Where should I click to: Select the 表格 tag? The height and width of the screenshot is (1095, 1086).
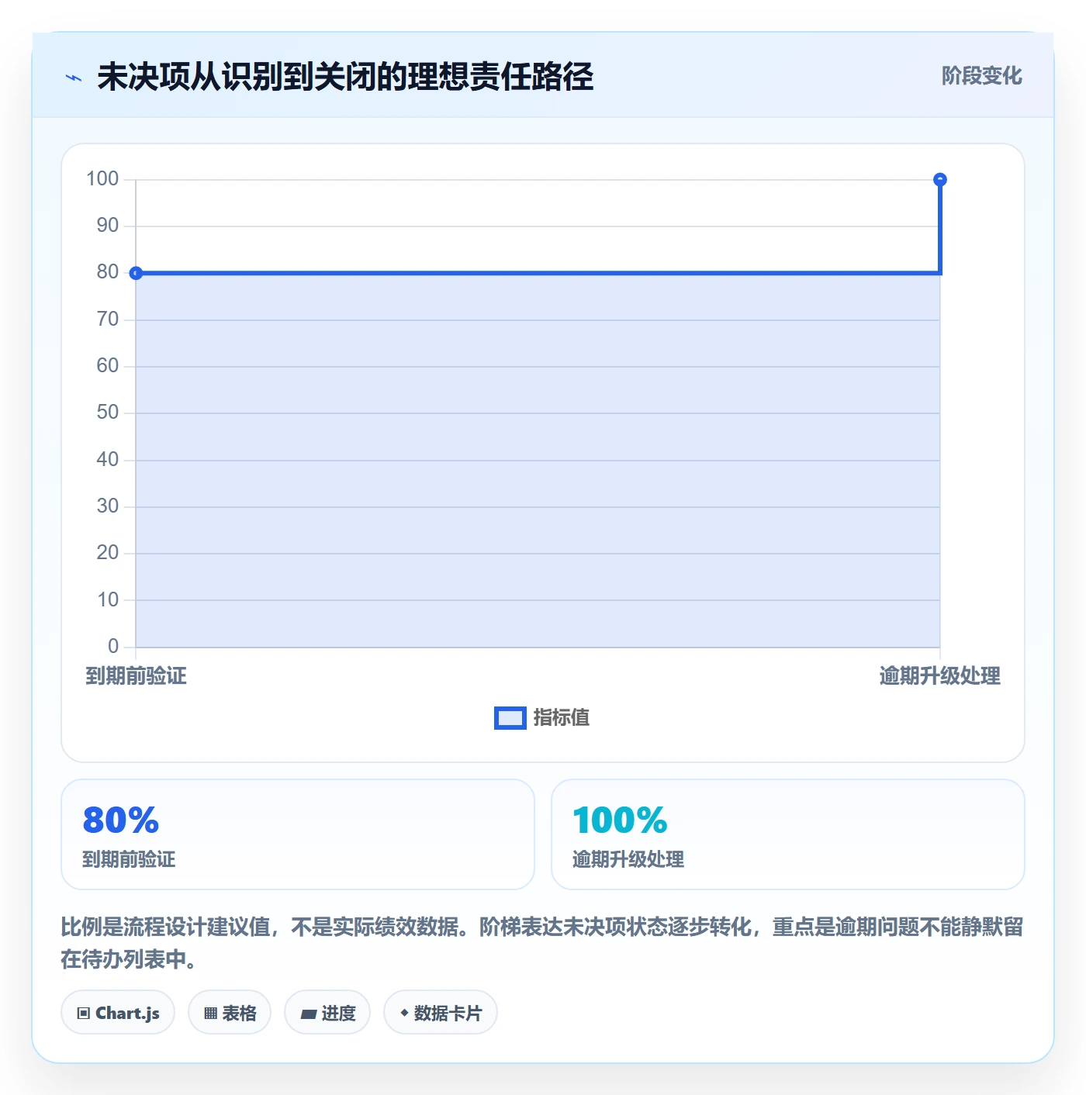230,1012
